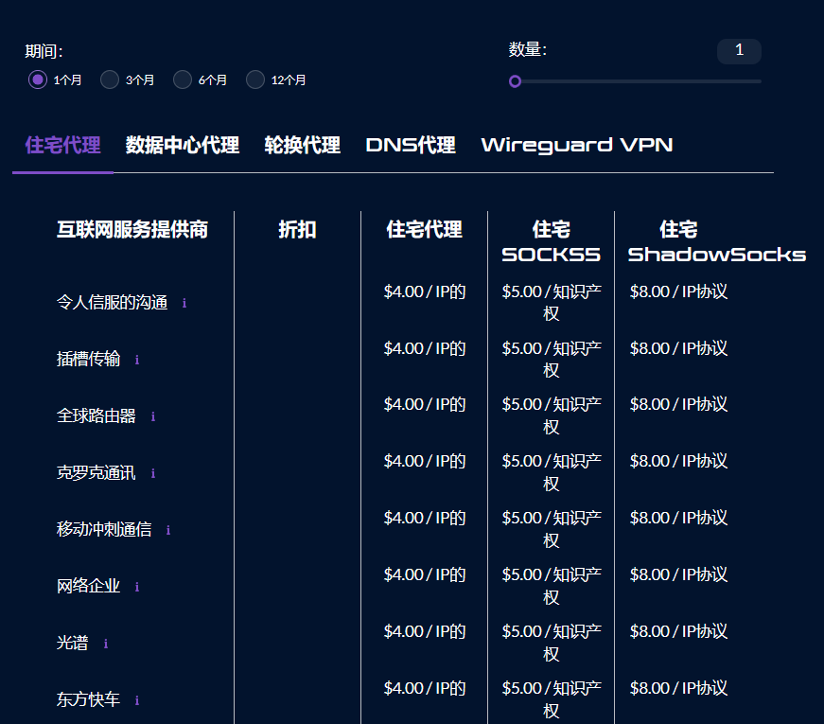Screen dimensions: 824x724
Task: Click info icon next to 克罗克通讯
Action: [153, 473]
